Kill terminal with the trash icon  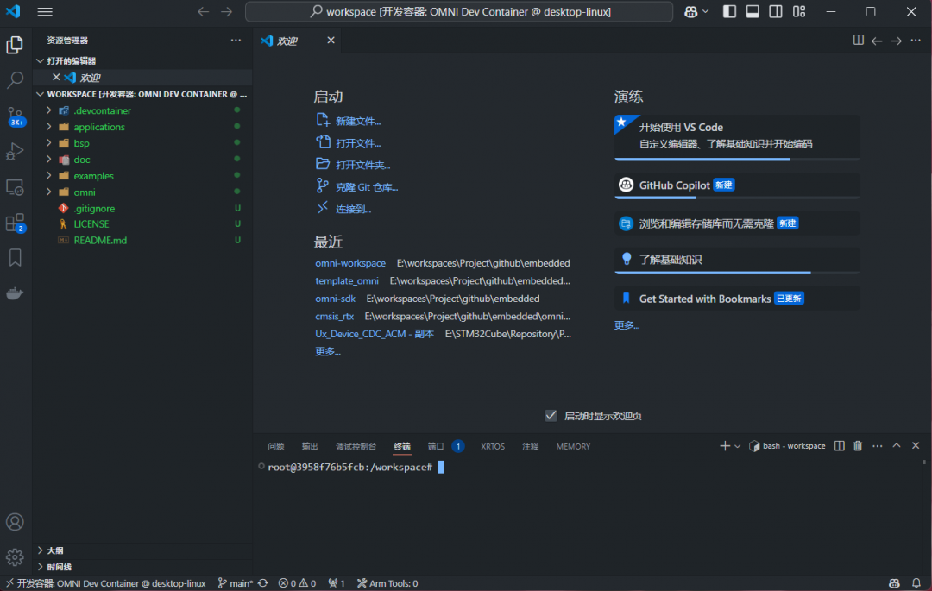[x=858, y=446]
